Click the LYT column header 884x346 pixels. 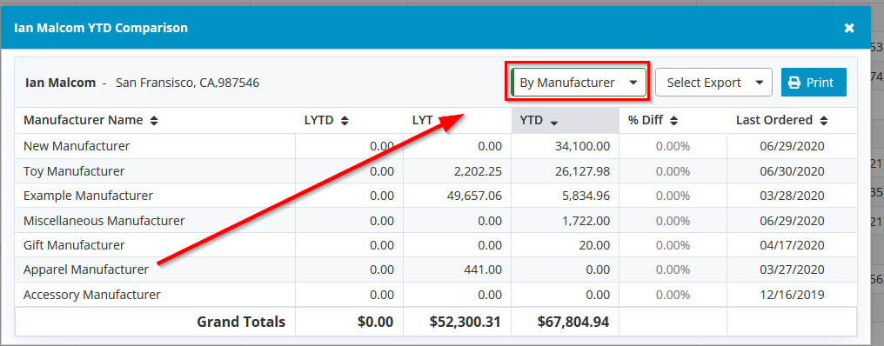pyautogui.click(x=423, y=120)
